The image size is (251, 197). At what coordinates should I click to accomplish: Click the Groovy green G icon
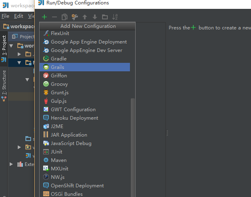coord(46,84)
